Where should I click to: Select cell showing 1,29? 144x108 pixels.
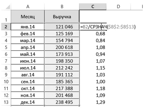click(93, 102)
